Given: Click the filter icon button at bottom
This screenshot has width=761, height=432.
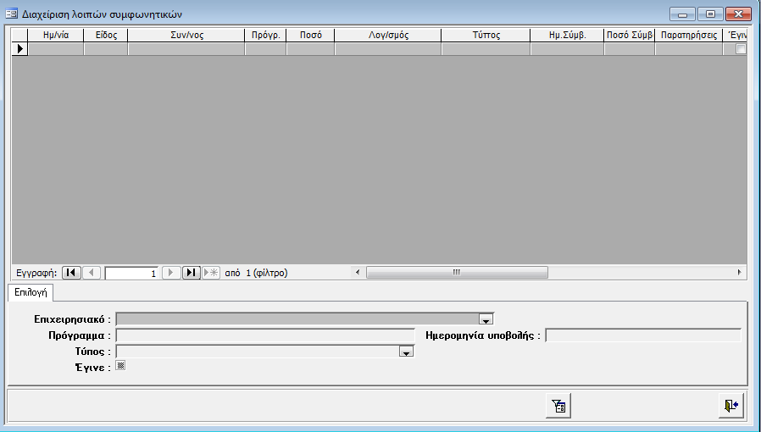Looking at the screenshot, I should (558, 406).
